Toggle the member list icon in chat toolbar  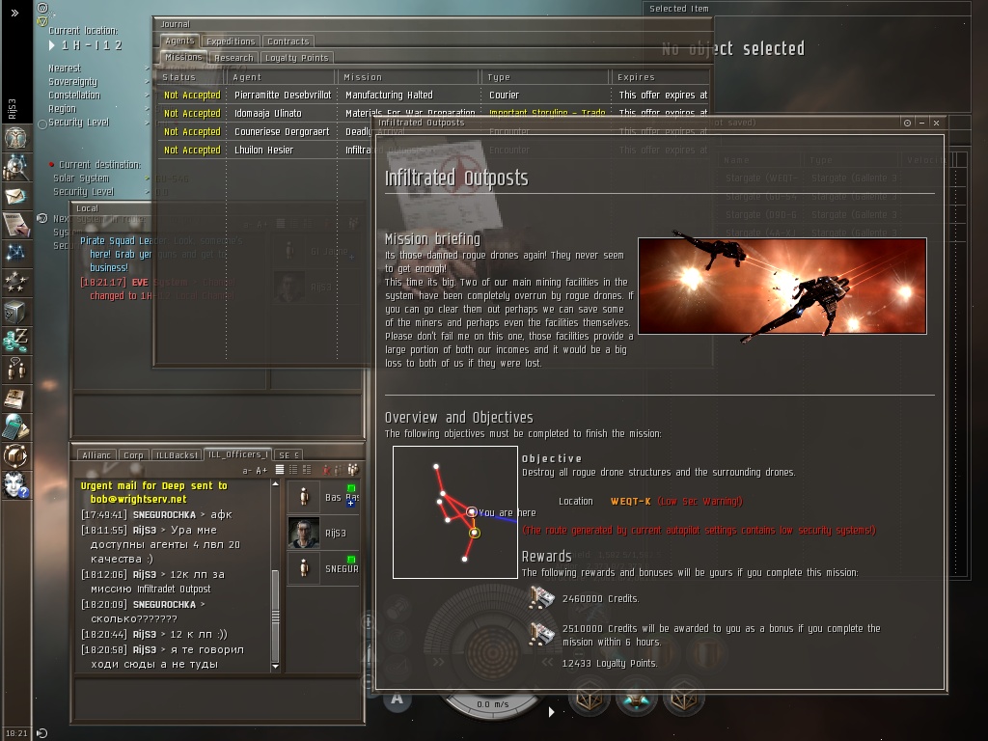[x=353, y=470]
